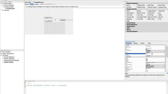
Task: Open the Start Page document tab
Action: (x=28, y=2)
